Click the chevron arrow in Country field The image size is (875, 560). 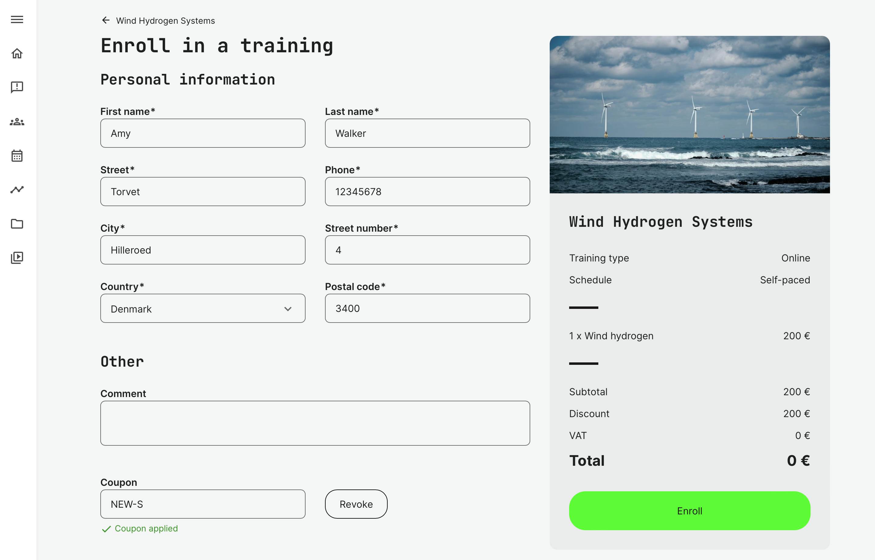[x=288, y=309]
